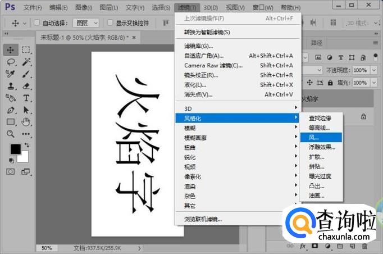Click the lock all layer icon

pyautogui.click(x=330, y=83)
